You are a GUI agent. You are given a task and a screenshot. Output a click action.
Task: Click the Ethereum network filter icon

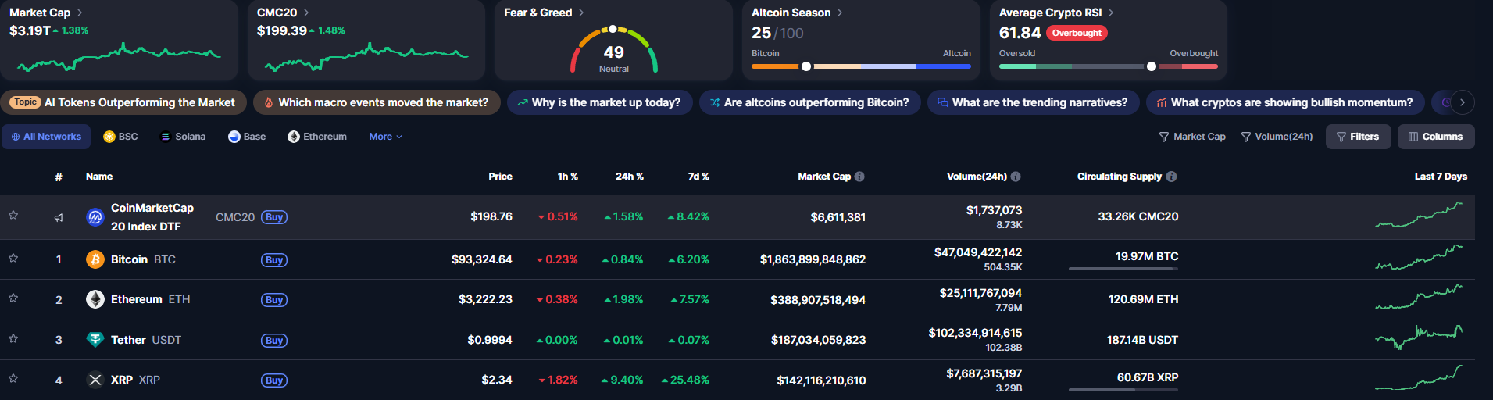coord(294,137)
